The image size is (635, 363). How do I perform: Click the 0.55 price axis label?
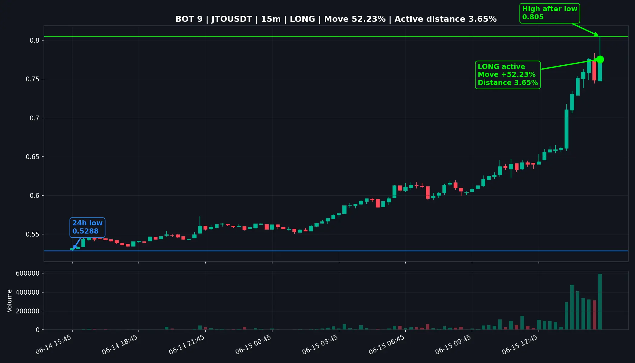click(x=33, y=234)
